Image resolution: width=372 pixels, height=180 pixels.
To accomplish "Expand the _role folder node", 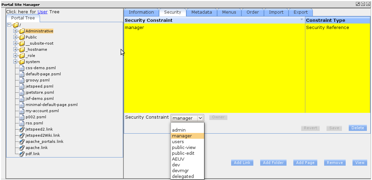I will pos(15,56).
